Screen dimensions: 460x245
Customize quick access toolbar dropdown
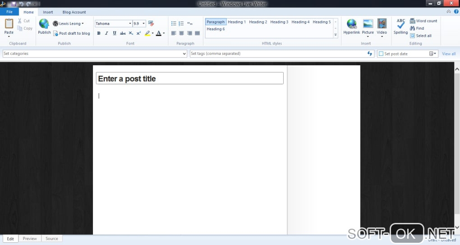coord(35,4)
